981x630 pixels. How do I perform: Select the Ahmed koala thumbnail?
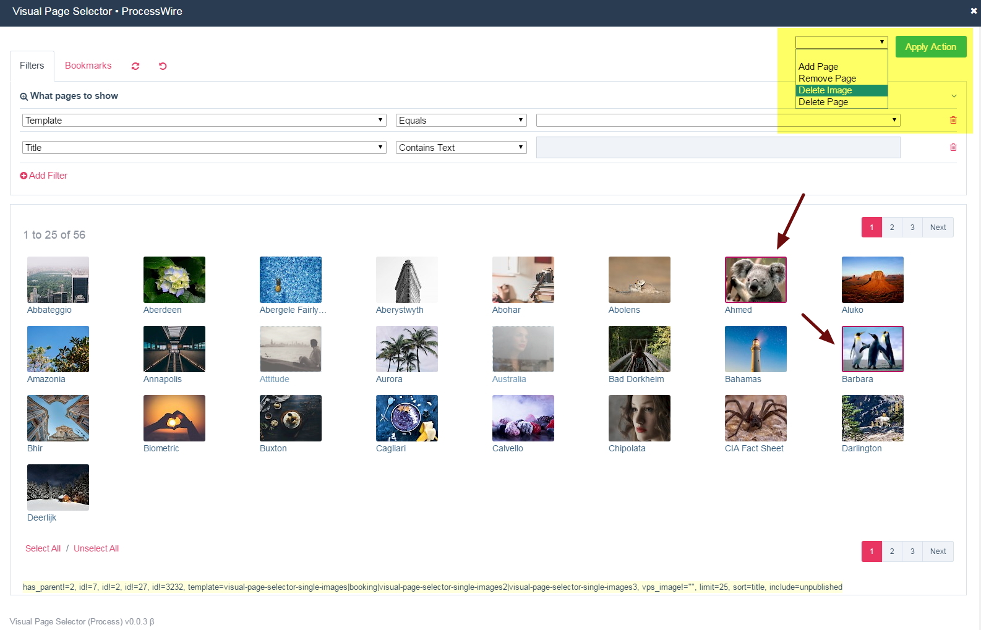(x=756, y=279)
